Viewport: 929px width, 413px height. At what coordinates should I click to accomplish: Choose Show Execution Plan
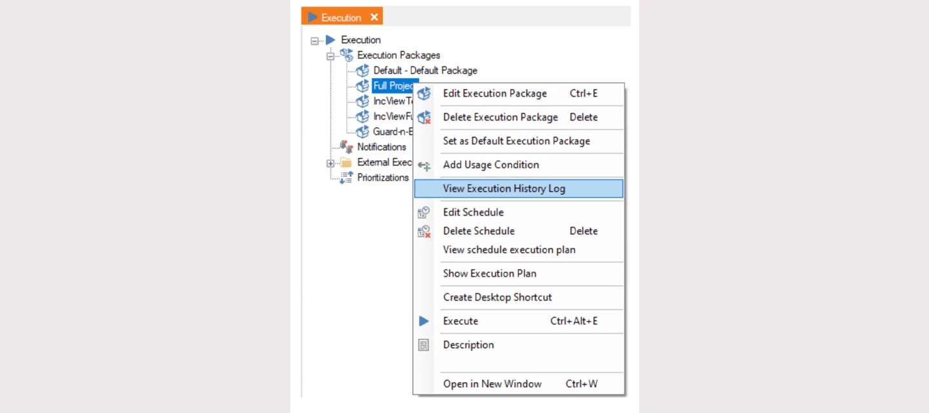pos(519,274)
